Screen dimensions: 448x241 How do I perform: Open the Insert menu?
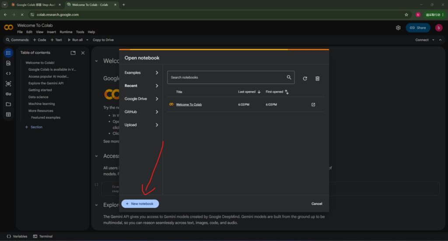click(x=52, y=32)
